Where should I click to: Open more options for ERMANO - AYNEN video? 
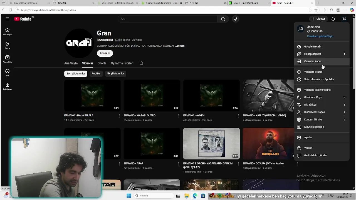pos(238,116)
